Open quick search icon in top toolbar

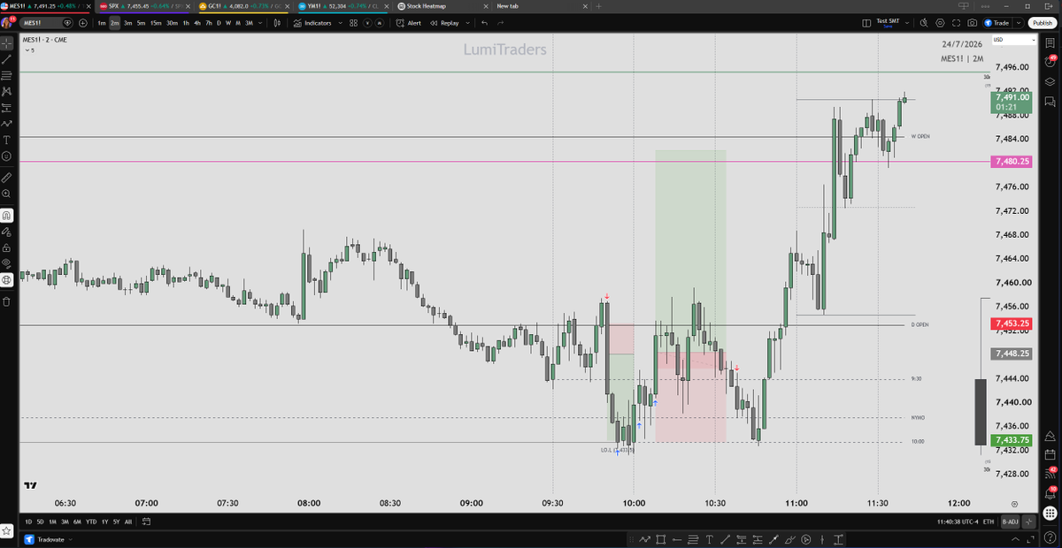click(924, 23)
